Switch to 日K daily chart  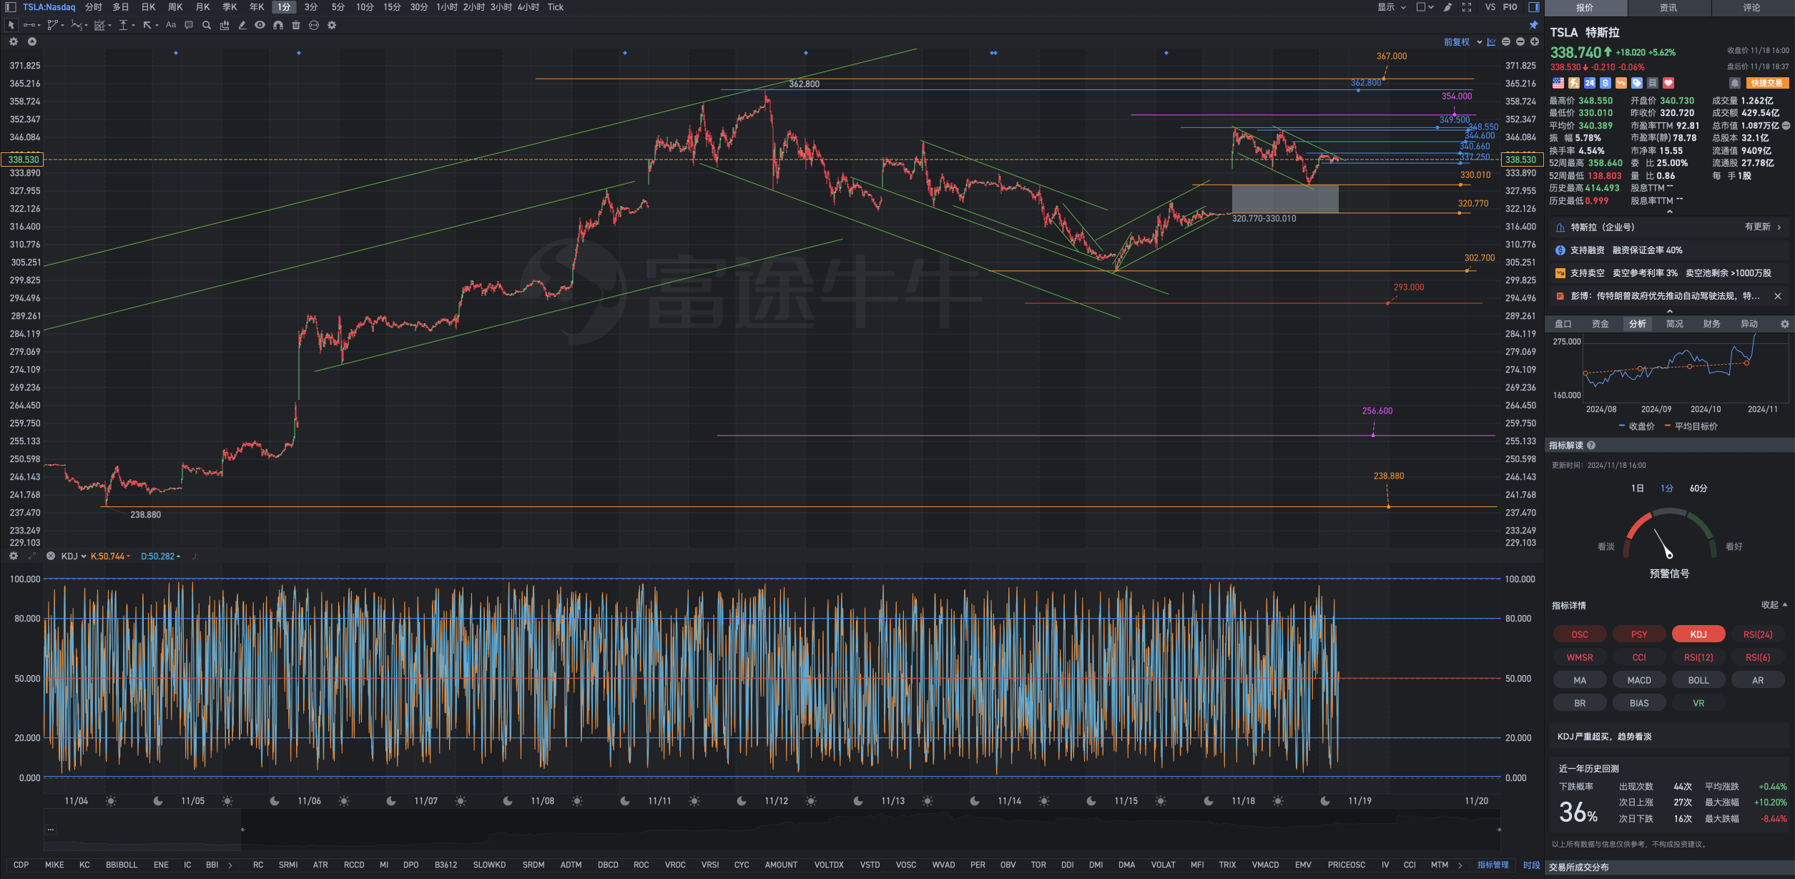[x=148, y=7]
